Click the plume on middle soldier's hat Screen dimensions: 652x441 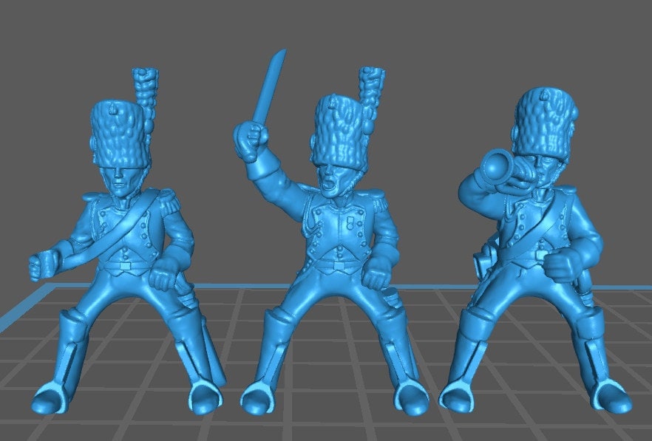[371, 89]
